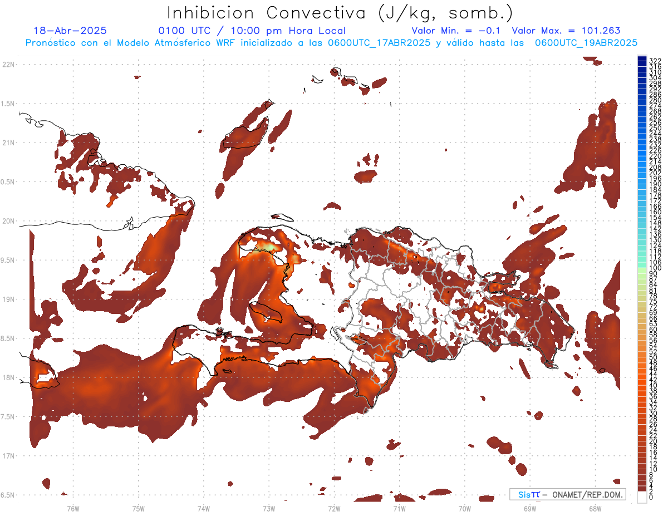Click the colorbar label '20'
The height and width of the screenshot is (516, 668).
[654, 441]
